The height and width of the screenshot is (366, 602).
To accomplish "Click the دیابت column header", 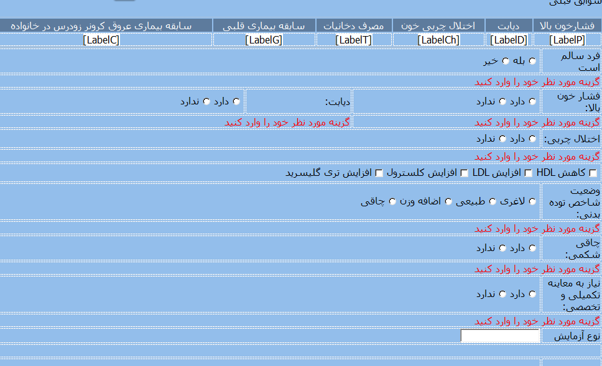I will [509, 25].
